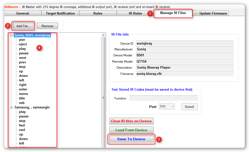Switch to the General tab
Viewport: 249px width, 152px height.
pyautogui.click(x=23, y=13)
